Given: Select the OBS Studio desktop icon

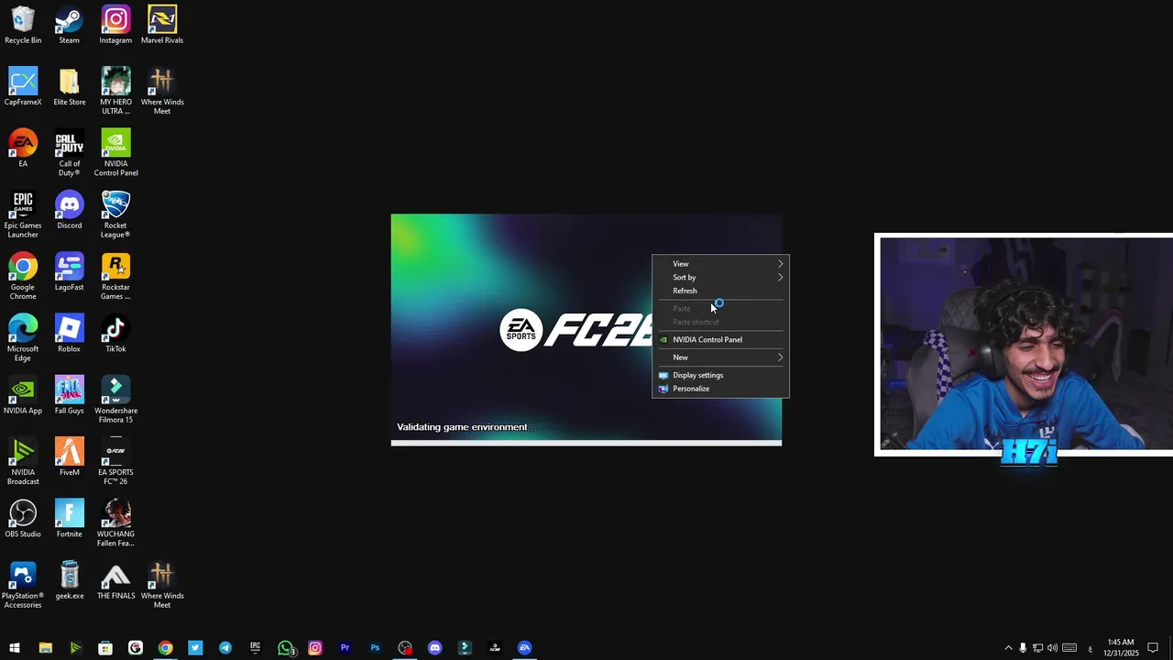Looking at the screenshot, I should 23,519.
